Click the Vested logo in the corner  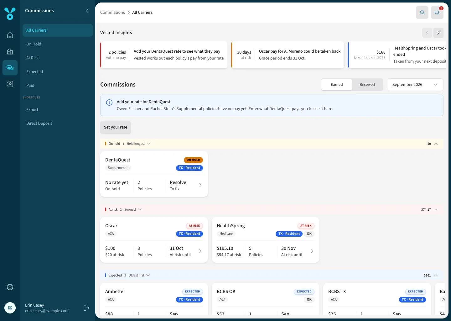(x=10, y=14)
